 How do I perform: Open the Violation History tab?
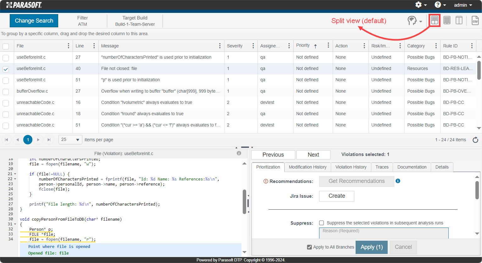[x=351, y=167]
